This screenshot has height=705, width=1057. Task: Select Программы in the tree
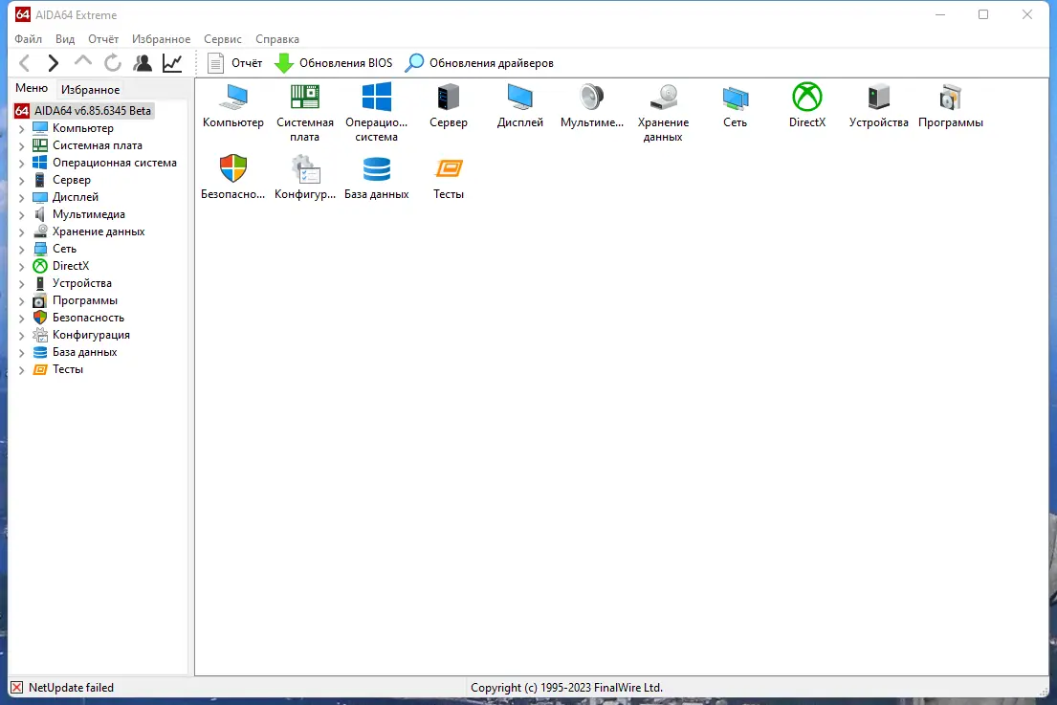point(85,300)
